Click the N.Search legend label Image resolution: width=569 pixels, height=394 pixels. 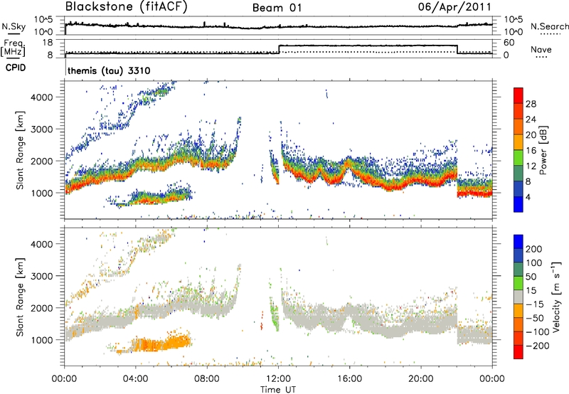coord(549,26)
